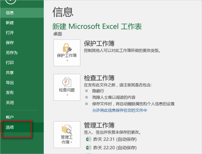
Task: Open the 昨天 22:20 autosaved version
Action: pos(111,148)
